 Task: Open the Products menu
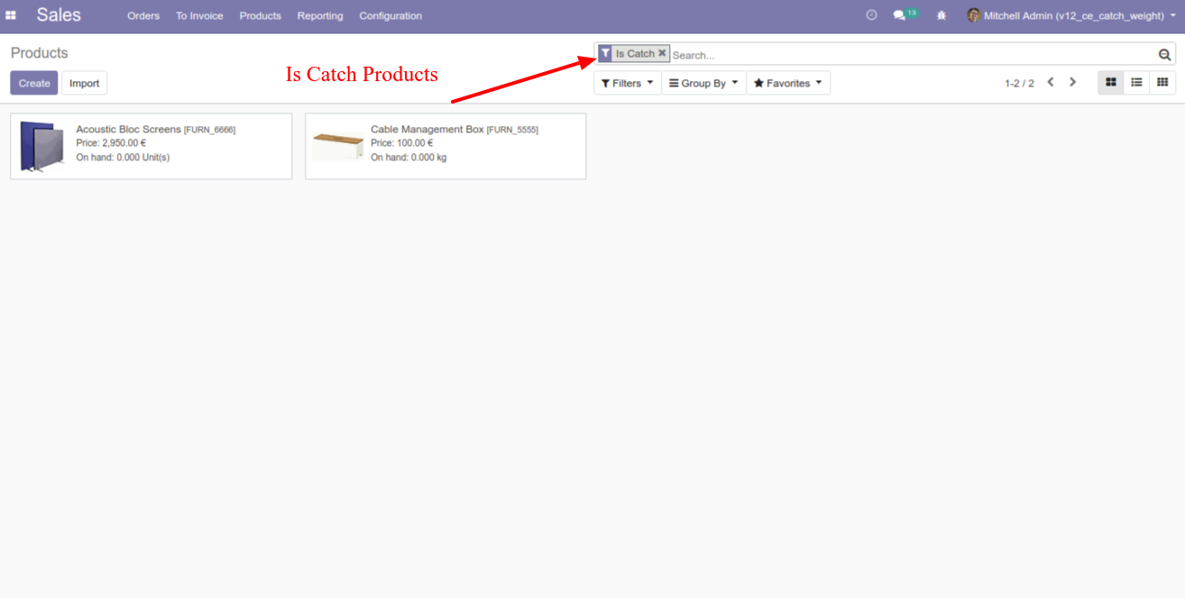[x=261, y=16]
